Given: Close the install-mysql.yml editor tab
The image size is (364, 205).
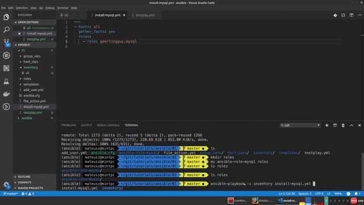Looking at the screenshot, I should pos(124,15).
